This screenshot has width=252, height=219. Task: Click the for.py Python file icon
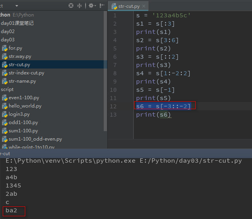pos(5,48)
